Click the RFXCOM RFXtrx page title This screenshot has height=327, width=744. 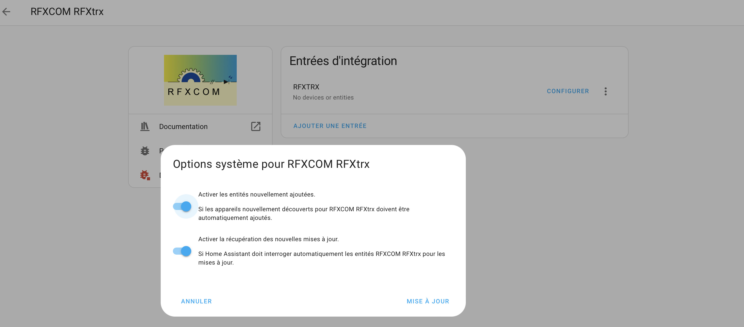point(67,11)
